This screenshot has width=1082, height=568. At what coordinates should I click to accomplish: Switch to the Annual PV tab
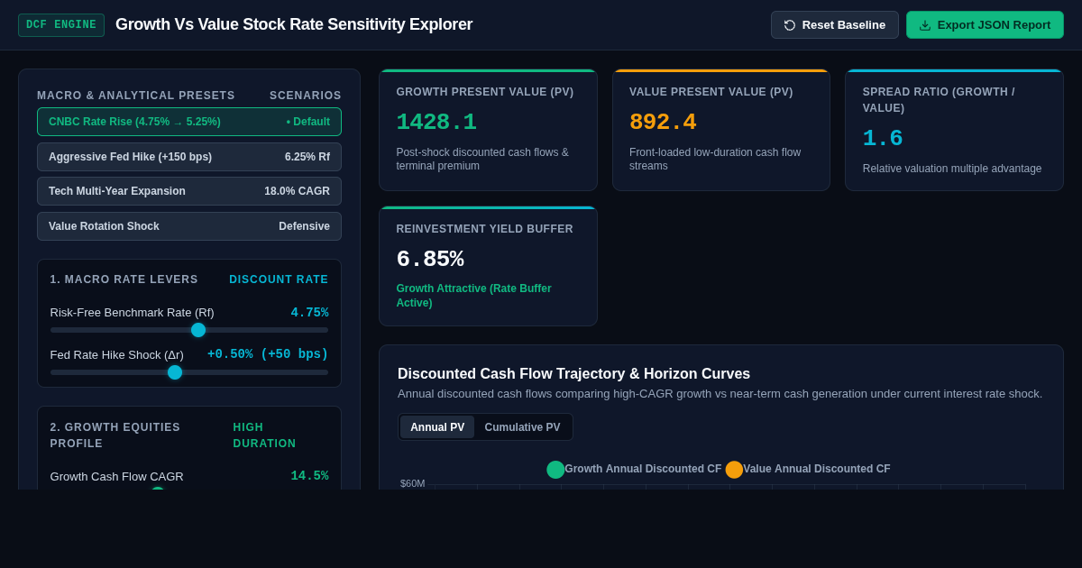click(437, 427)
